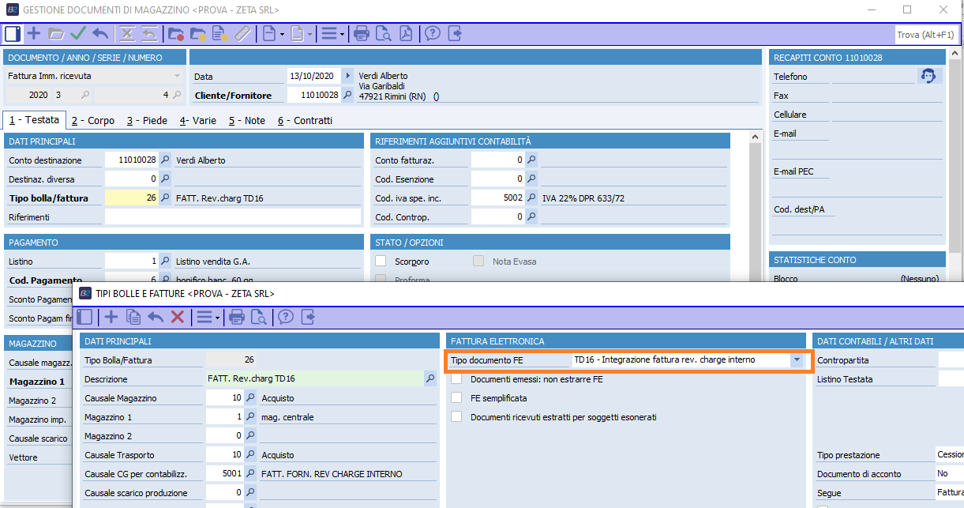The image size is (964, 508).
Task: Click the Trova (Alt+F1) search box
Action: [x=926, y=35]
